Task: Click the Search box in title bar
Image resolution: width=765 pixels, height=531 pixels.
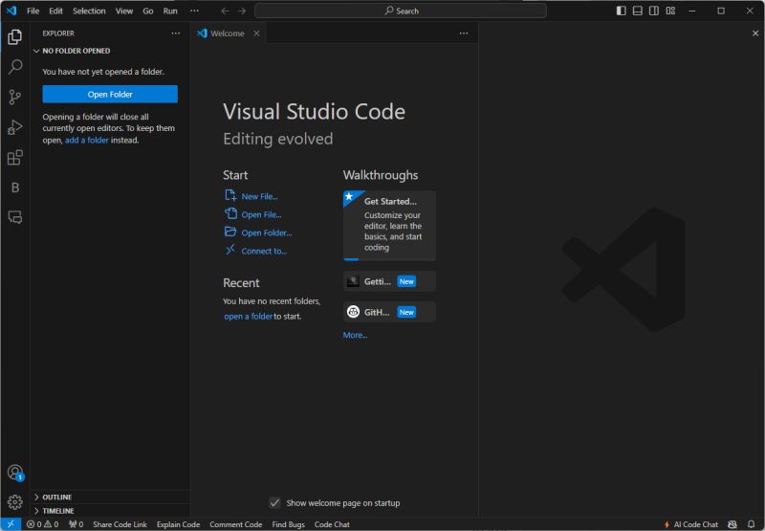Action: tap(401, 11)
